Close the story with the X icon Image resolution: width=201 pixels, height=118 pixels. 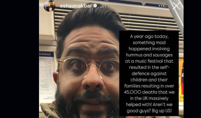pos(176,6)
